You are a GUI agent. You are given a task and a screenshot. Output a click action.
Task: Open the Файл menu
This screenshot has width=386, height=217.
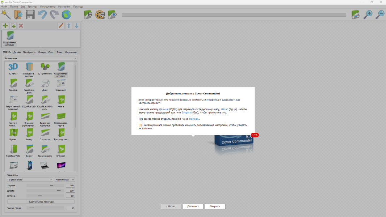click(4, 7)
